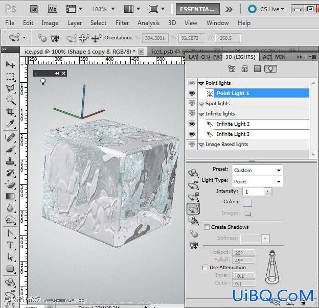Open Mini Bridge with the Mb icon
Image resolution: width=319 pixels, height=308 pixels.
pyautogui.click(x=52, y=9)
